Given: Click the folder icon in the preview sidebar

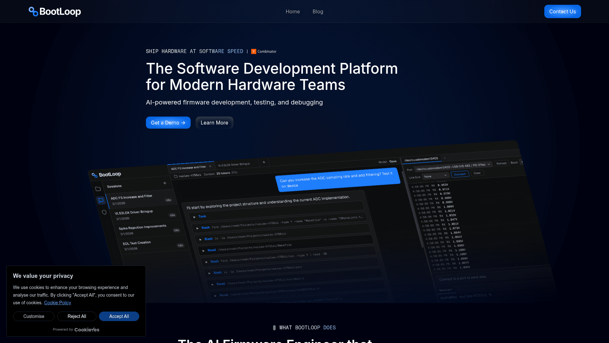Looking at the screenshot, I should tap(98, 189).
